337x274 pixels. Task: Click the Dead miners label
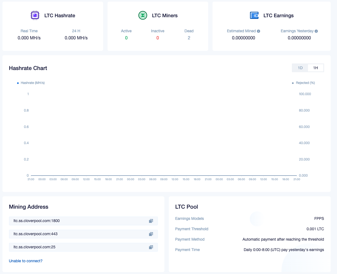[x=189, y=31]
